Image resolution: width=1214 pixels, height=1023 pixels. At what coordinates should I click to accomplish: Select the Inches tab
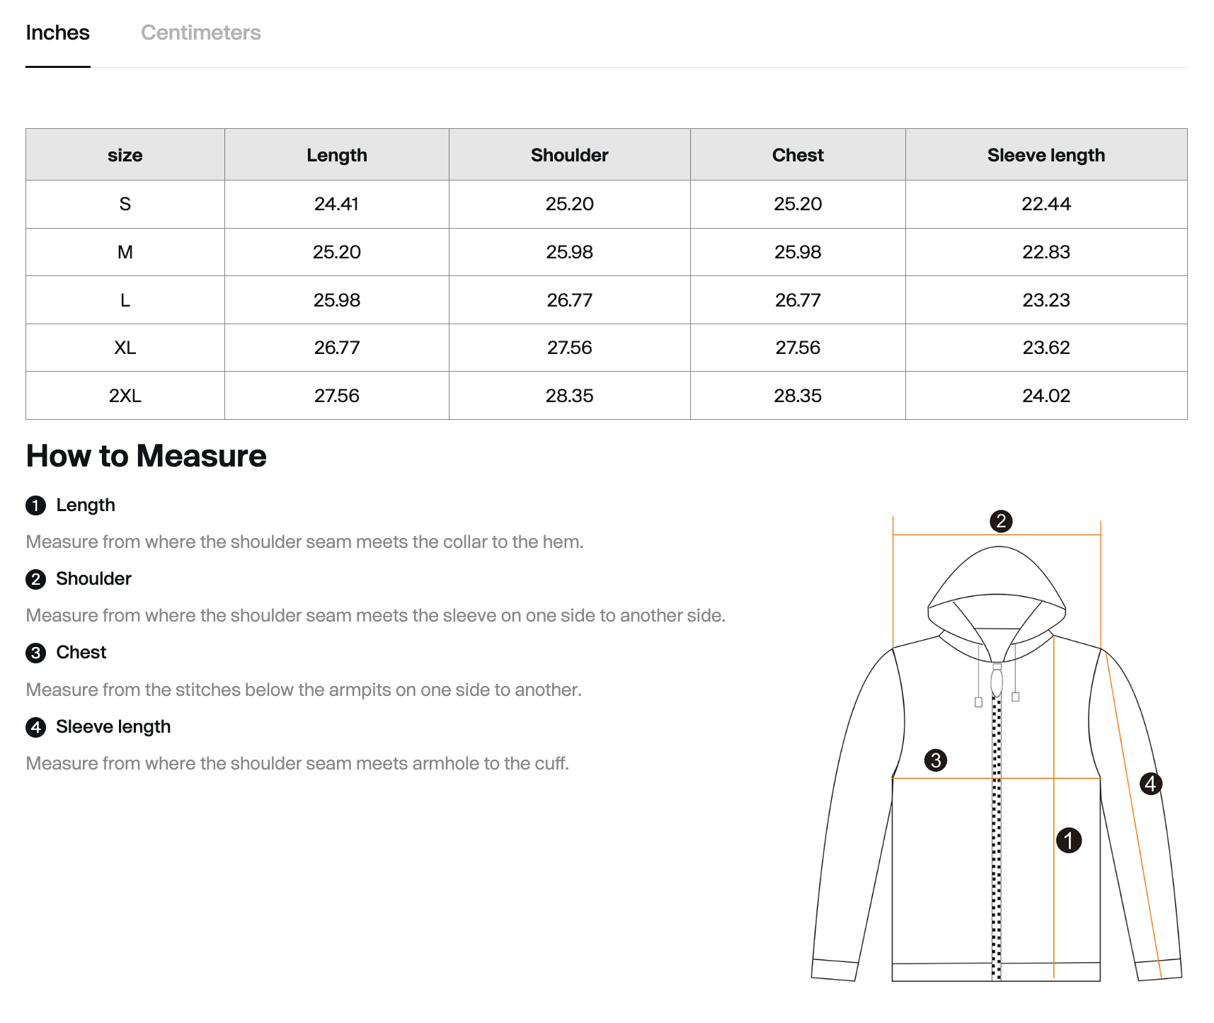pos(57,33)
